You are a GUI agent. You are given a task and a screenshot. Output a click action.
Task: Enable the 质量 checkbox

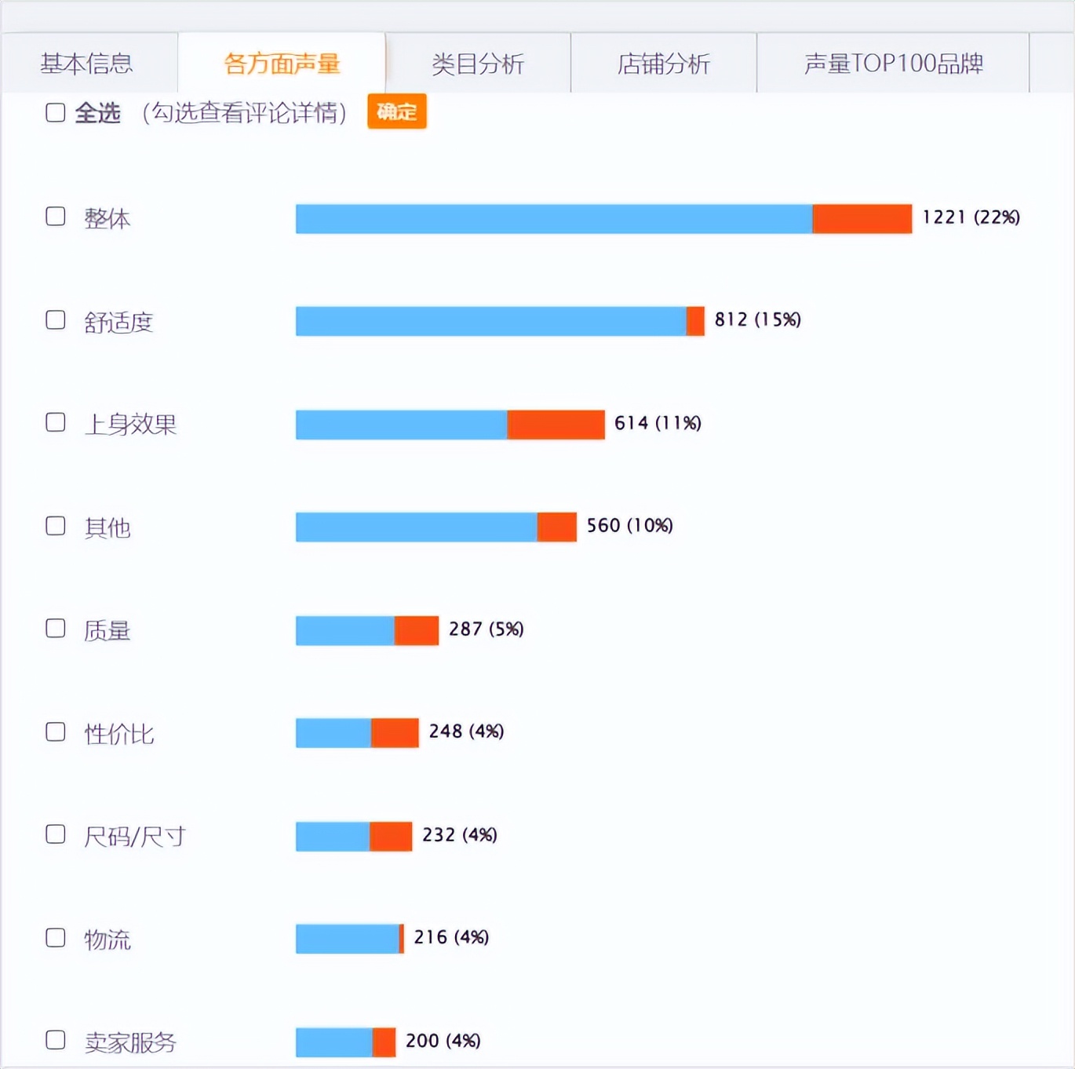55,629
